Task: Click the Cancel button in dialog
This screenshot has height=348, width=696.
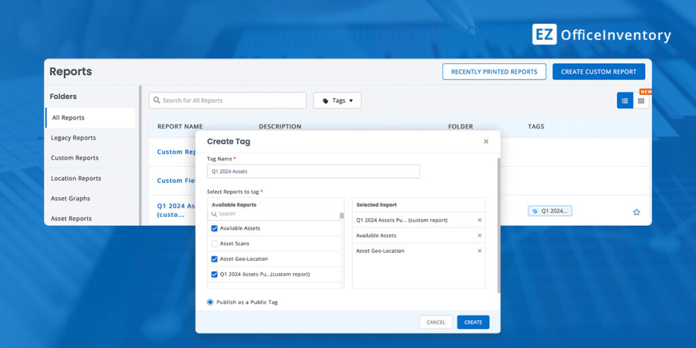Action: [436, 322]
